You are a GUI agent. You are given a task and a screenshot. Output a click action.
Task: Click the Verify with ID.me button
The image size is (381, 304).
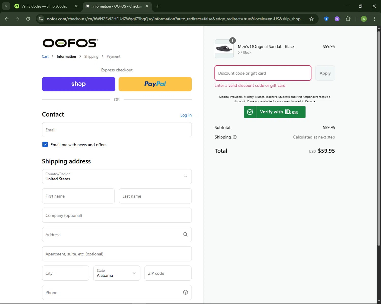[x=275, y=112]
